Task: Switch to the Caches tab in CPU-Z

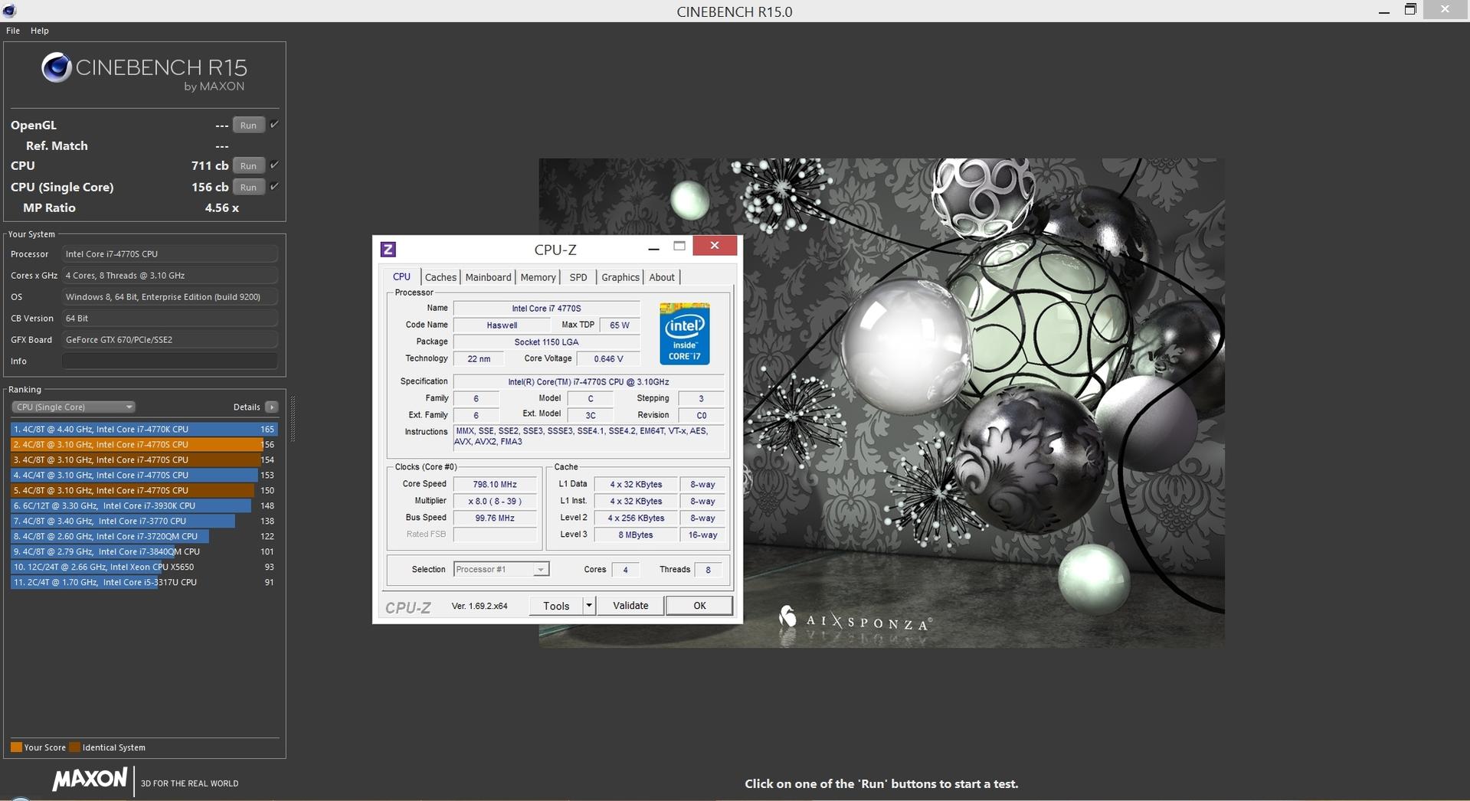Action: (x=440, y=277)
